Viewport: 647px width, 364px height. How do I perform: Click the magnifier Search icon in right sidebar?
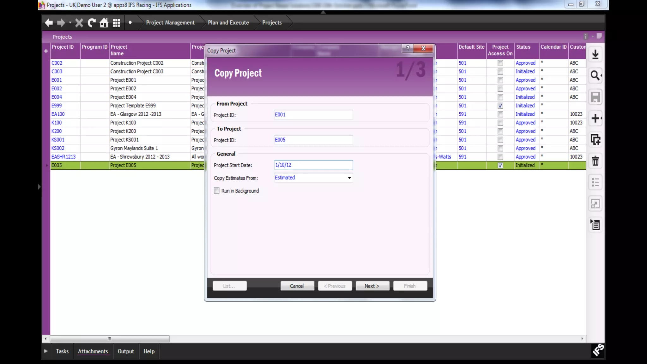[x=595, y=76]
